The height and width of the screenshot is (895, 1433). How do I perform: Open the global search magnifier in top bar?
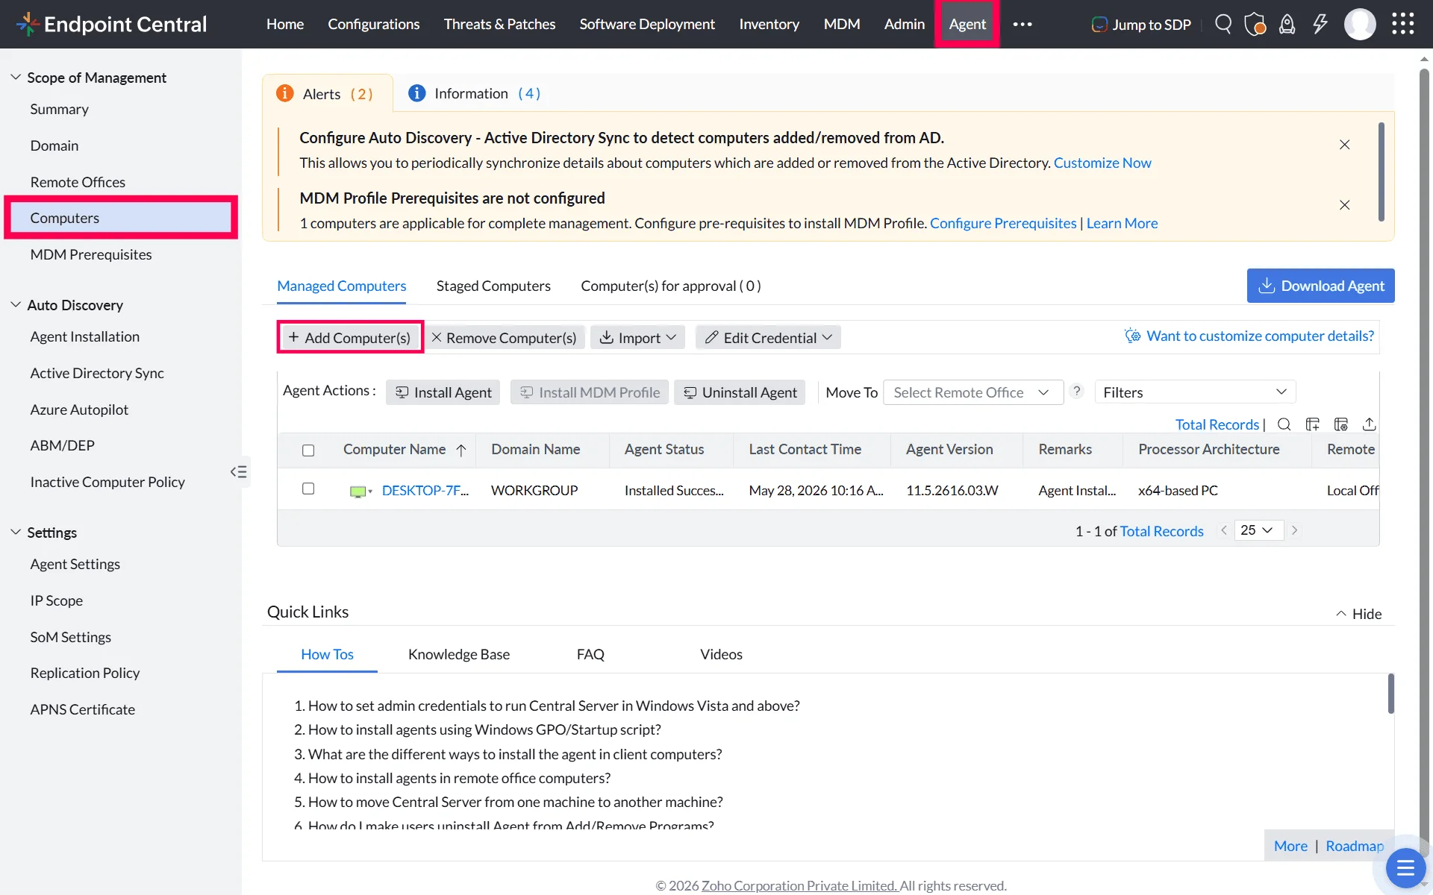[1223, 24]
